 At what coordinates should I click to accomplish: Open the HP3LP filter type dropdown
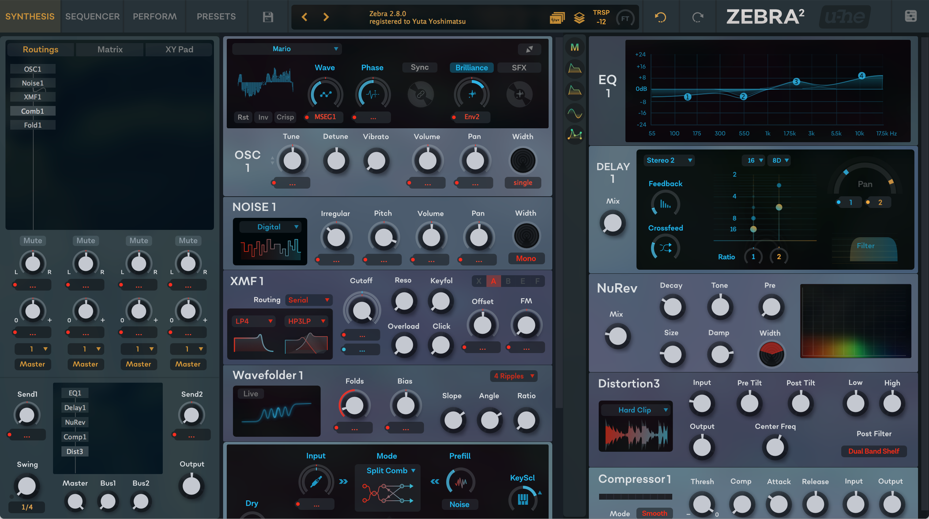point(306,321)
